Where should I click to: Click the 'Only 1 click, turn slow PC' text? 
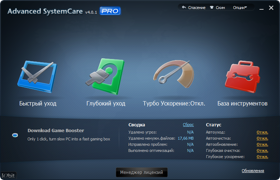69,139
